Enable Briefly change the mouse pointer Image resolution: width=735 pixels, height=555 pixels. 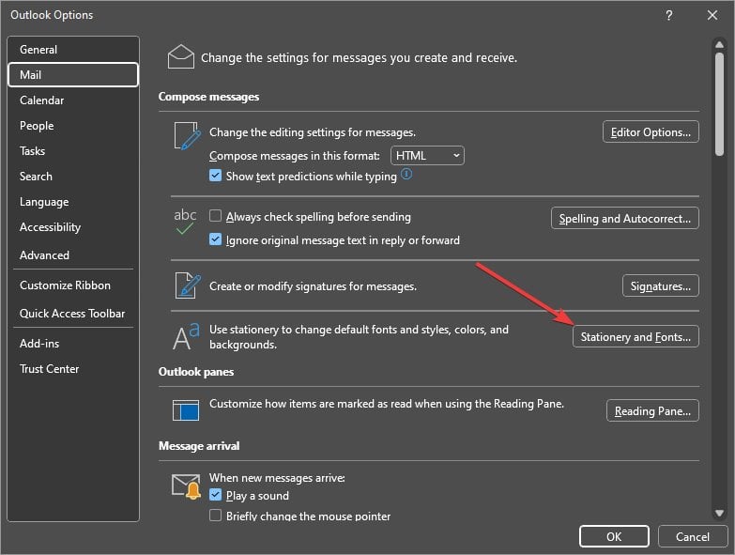click(215, 516)
